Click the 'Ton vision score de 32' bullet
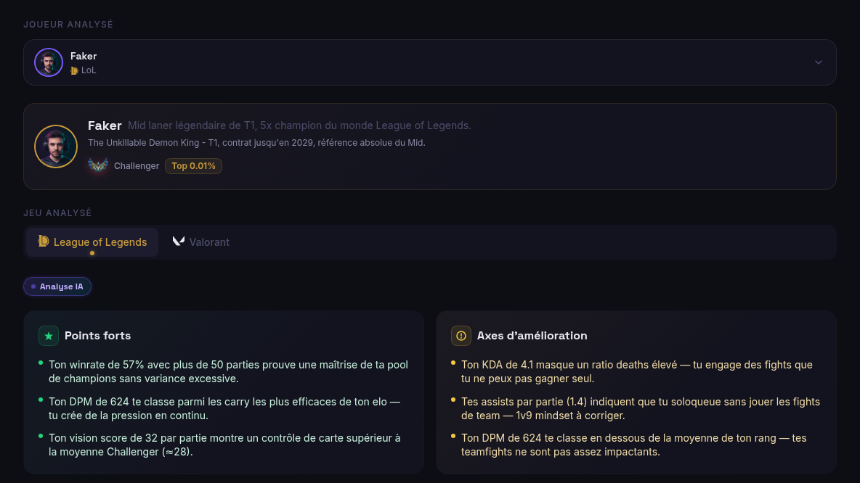Viewport: 860px width, 483px height. [224, 445]
